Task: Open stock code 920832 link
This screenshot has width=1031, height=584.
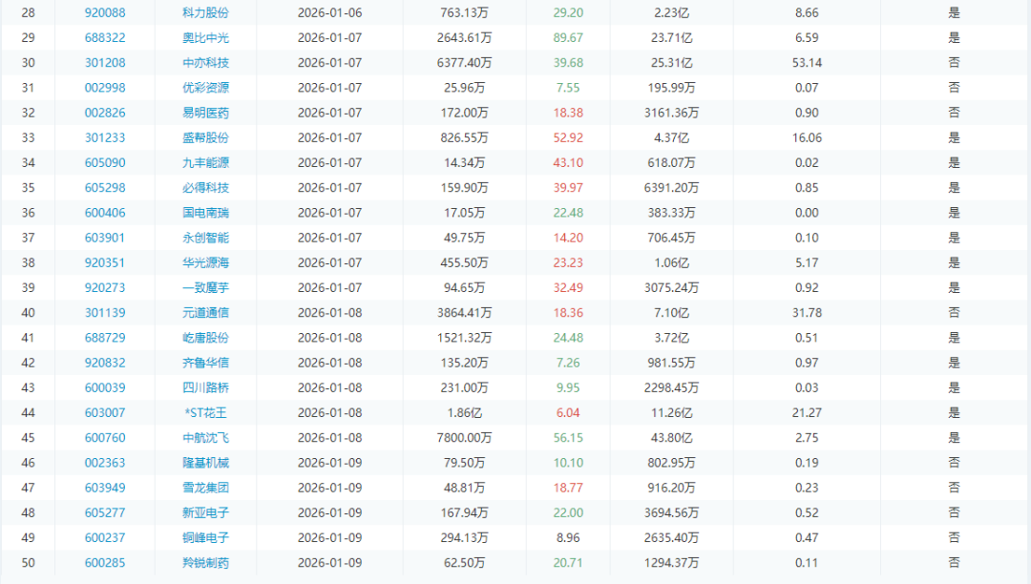Action: tap(105, 362)
